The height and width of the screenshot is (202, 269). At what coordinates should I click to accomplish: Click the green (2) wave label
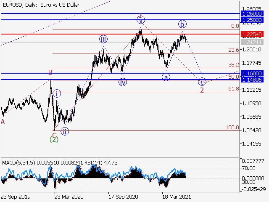[54, 139]
